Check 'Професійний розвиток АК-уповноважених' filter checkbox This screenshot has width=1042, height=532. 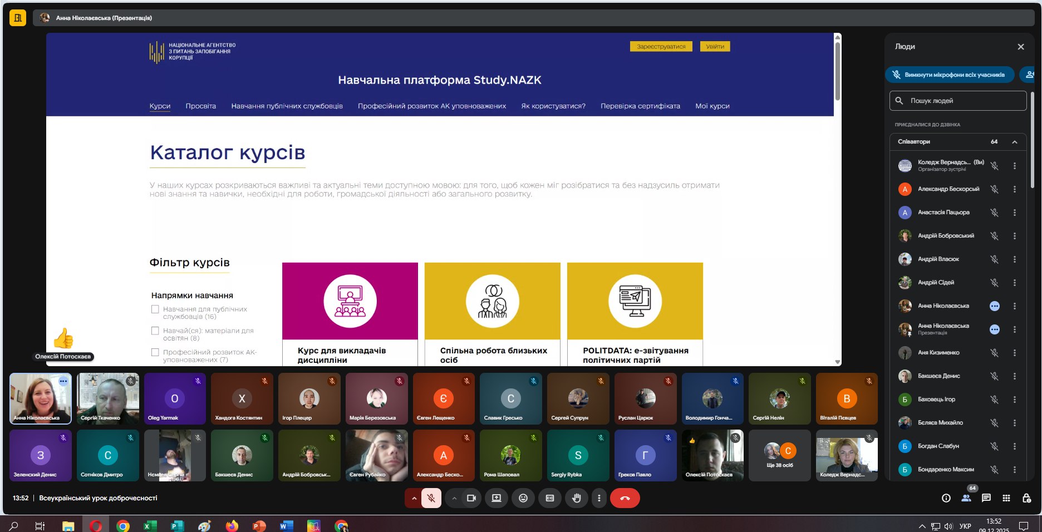[x=155, y=352]
